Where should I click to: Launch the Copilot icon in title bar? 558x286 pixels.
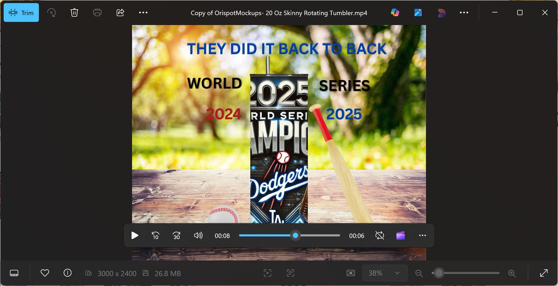[395, 13]
